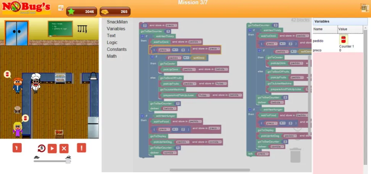Click the chef character behind the counter
This screenshot has height=174, width=371.
point(36,83)
